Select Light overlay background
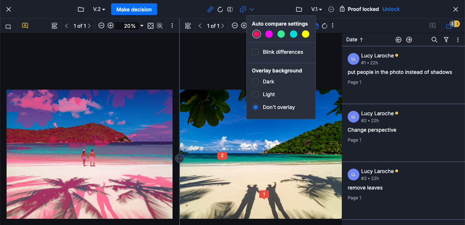 [255, 94]
